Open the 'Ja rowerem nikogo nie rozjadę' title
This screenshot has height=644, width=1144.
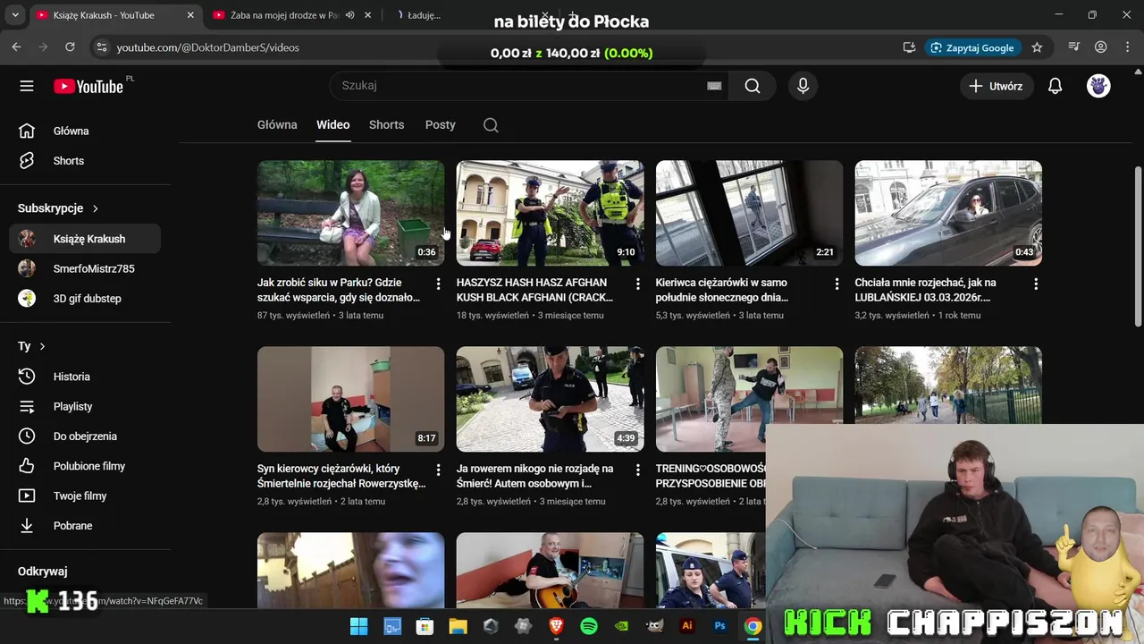click(x=535, y=476)
